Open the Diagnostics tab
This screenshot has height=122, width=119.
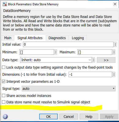tap(57, 38)
